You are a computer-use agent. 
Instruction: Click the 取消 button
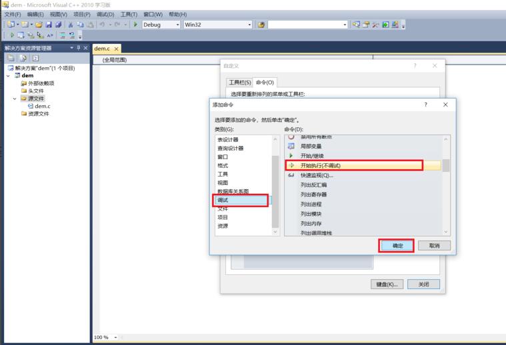pyautogui.click(x=435, y=246)
